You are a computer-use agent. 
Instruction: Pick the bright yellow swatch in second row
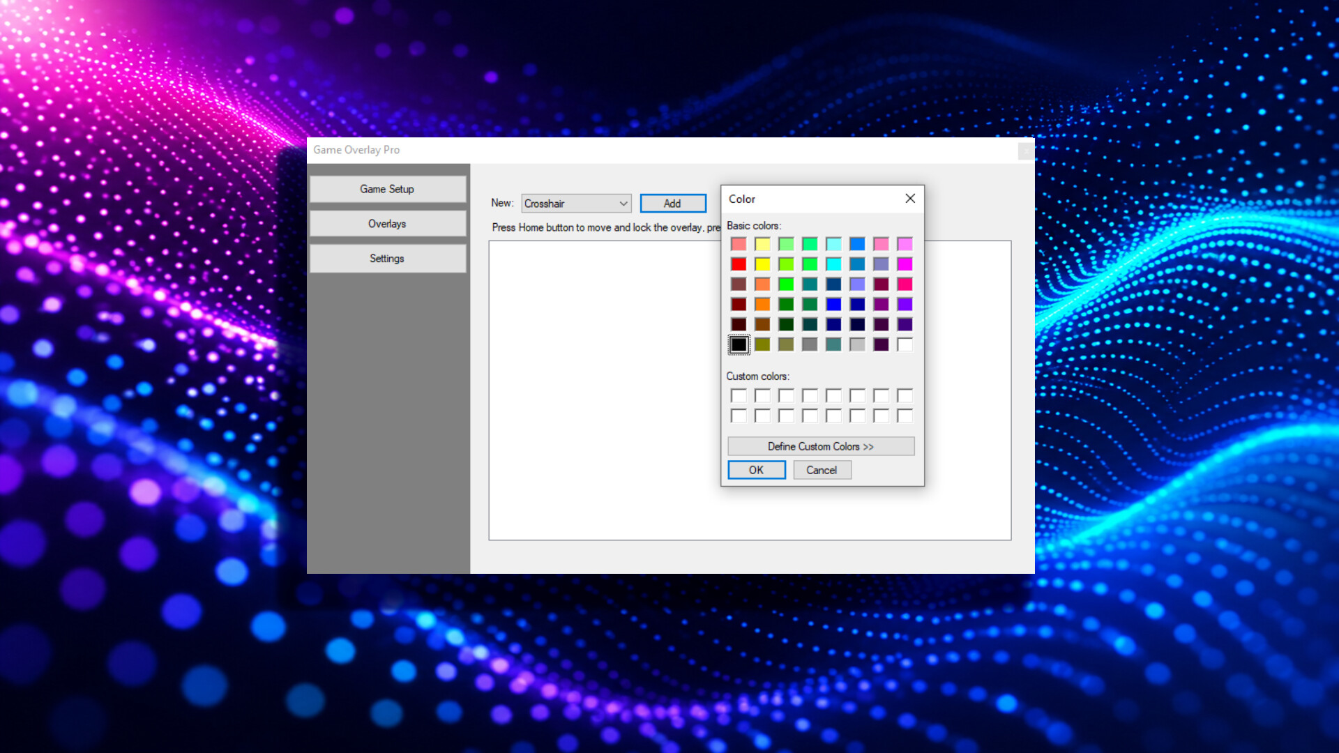(x=762, y=264)
